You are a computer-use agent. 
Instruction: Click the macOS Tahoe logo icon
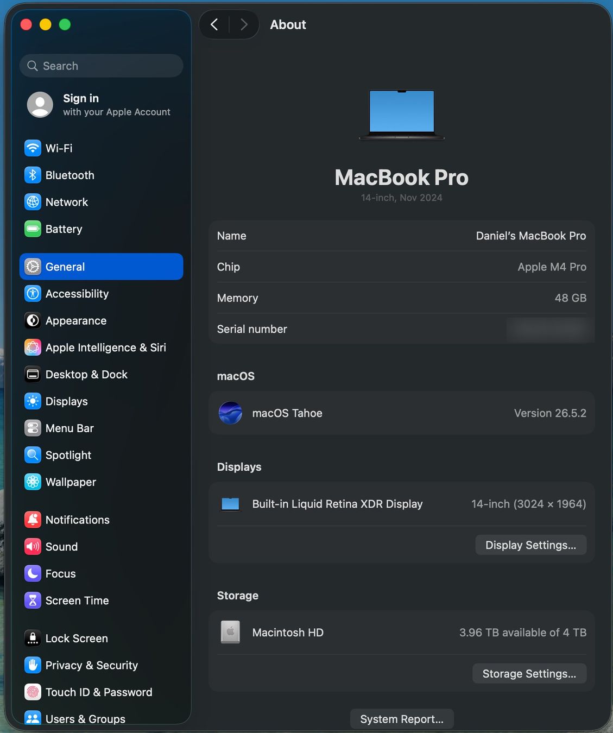click(230, 413)
